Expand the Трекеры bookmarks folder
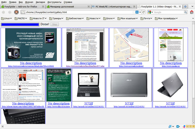 pos(55,18)
